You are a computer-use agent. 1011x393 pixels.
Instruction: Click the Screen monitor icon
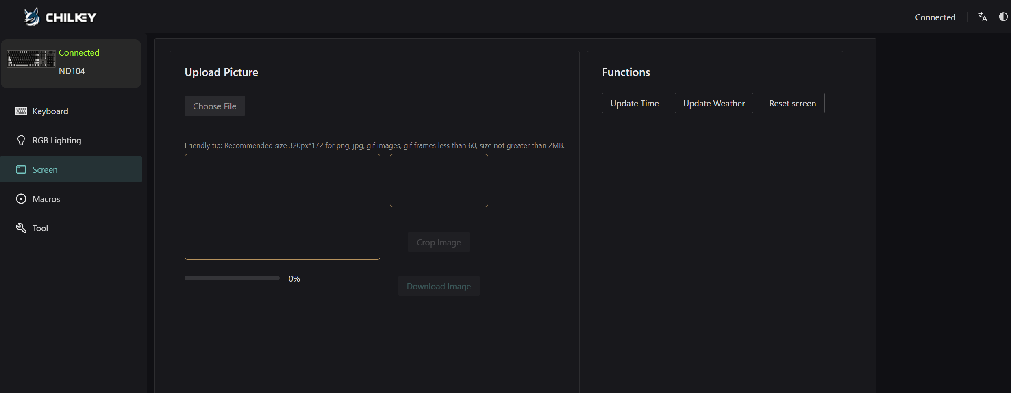tap(21, 169)
